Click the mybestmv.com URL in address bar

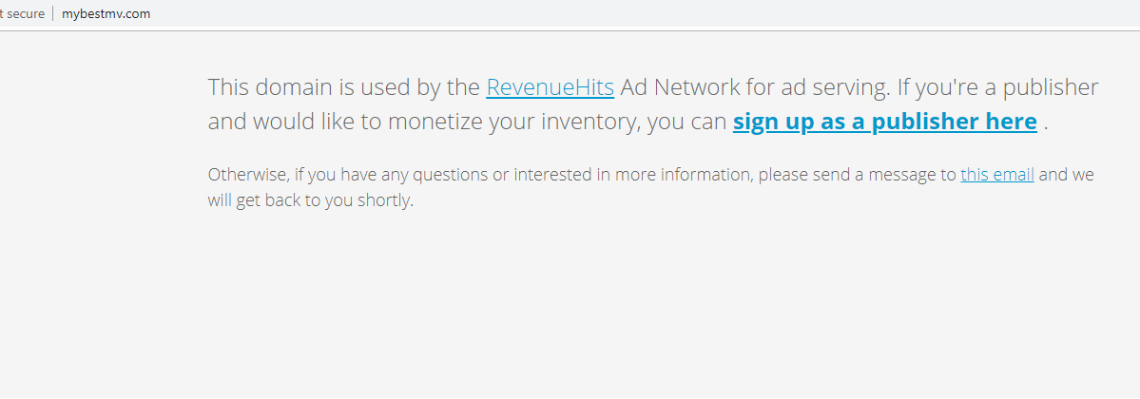click(x=106, y=14)
